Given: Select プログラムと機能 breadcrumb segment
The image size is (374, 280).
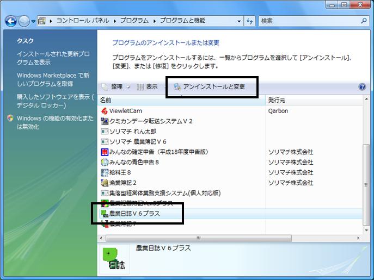Looking at the screenshot, I should (x=182, y=21).
